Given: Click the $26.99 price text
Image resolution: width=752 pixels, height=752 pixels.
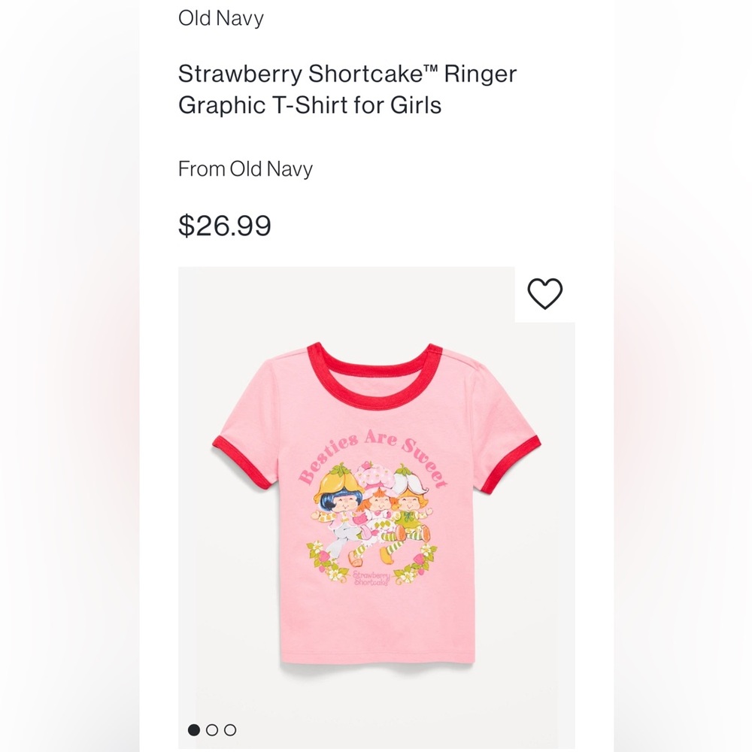Looking at the screenshot, I should coord(225,223).
